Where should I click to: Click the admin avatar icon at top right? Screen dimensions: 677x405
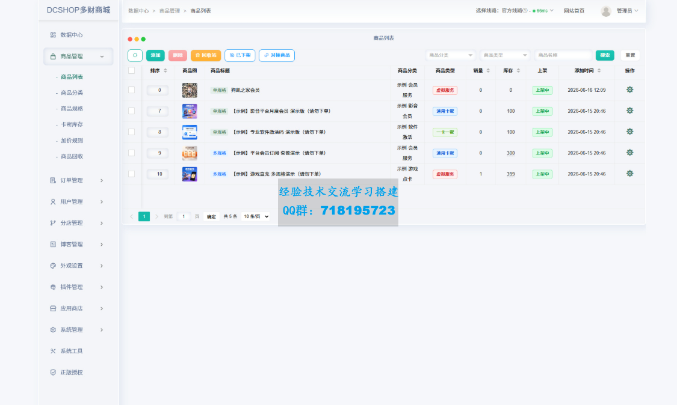click(x=606, y=11)
